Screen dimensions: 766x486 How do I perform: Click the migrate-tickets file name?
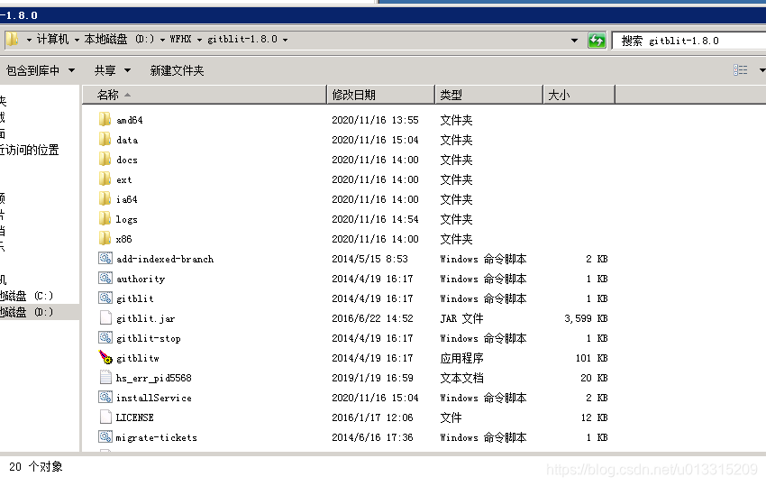tap(156, 437)
